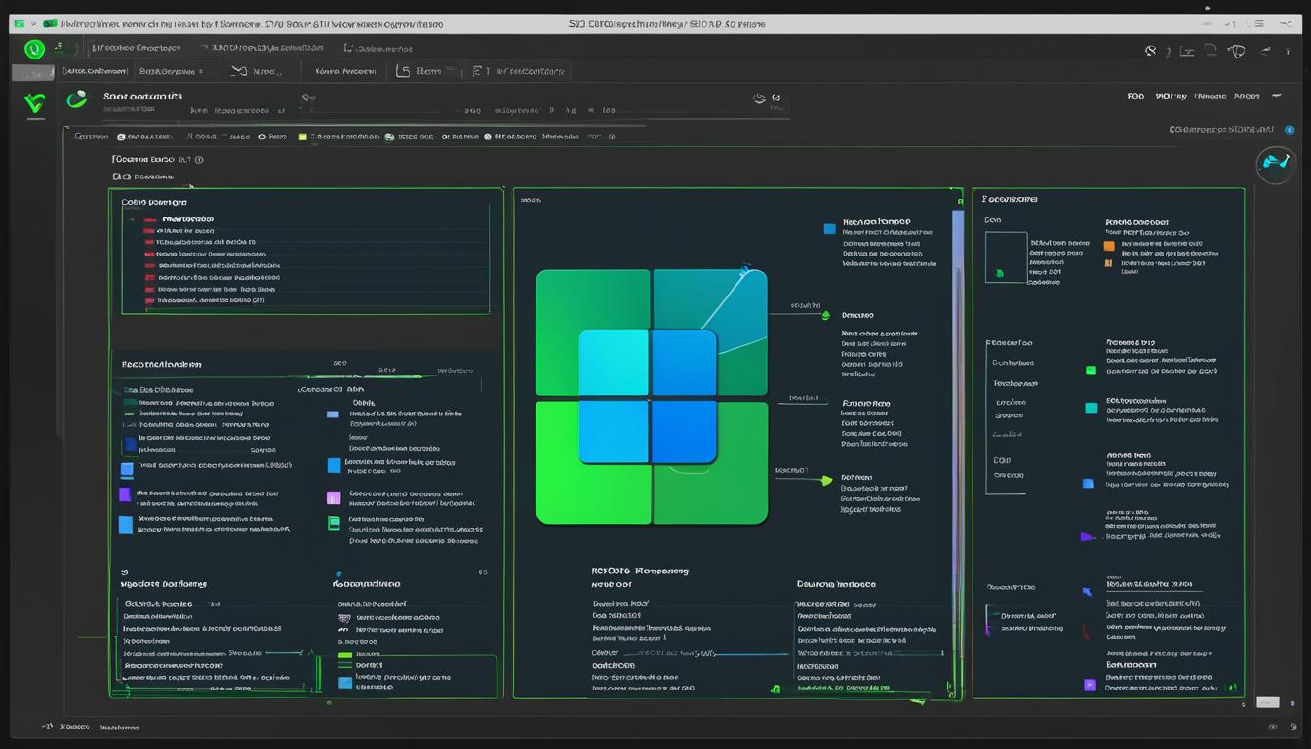This screenshot has width=1311, height=749.
Task: Toggle the first red checkbox in top-left list
Action: 149,221
